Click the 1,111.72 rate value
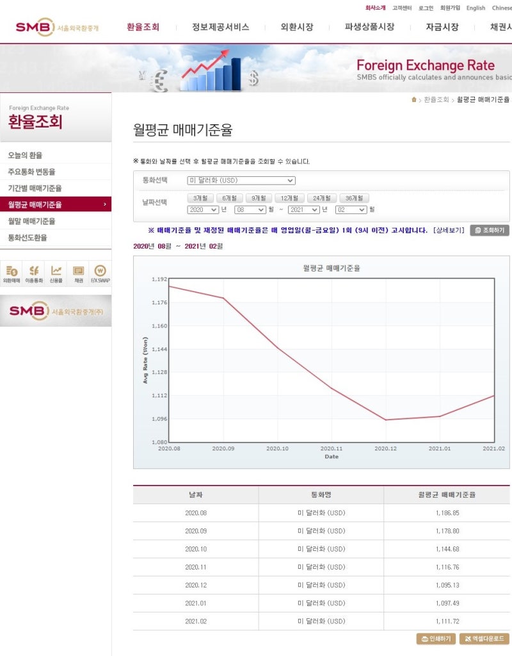 pos(447,621)
